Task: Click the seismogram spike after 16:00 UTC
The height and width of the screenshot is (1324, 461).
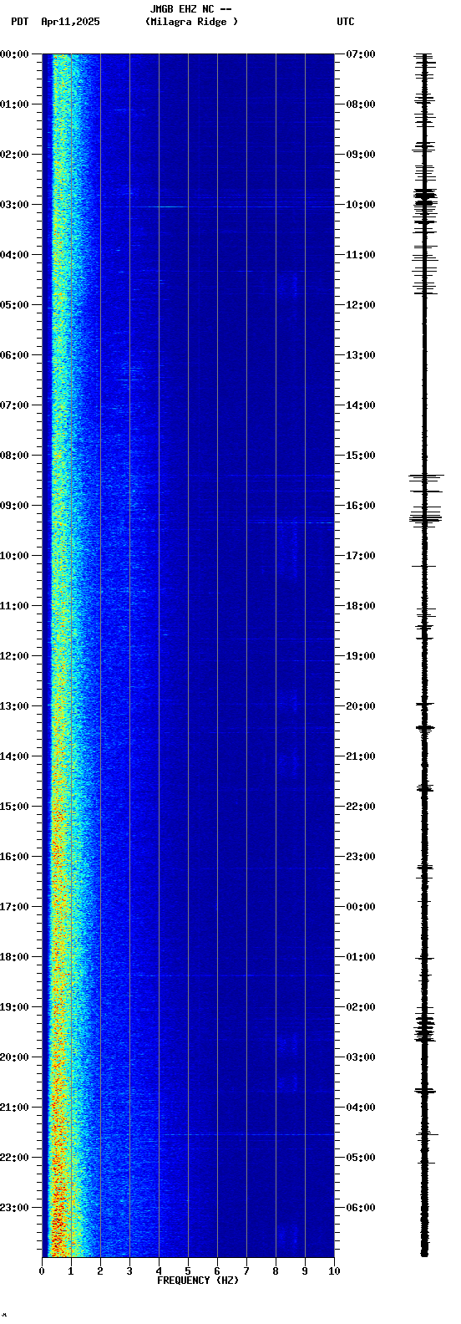Action: tap(424, 517)
